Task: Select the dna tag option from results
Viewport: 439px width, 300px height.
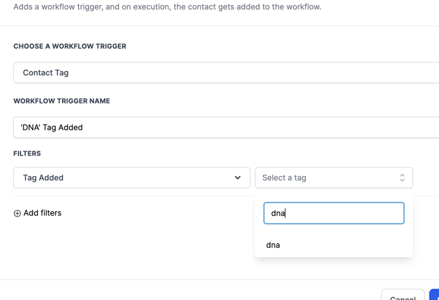Action: (274, 245)
